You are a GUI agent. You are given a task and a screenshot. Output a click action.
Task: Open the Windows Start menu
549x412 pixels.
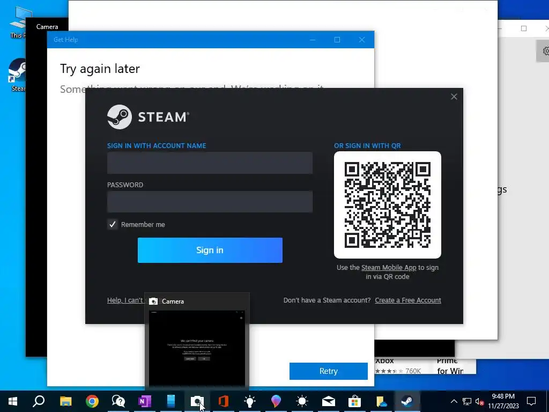point(13,401)
